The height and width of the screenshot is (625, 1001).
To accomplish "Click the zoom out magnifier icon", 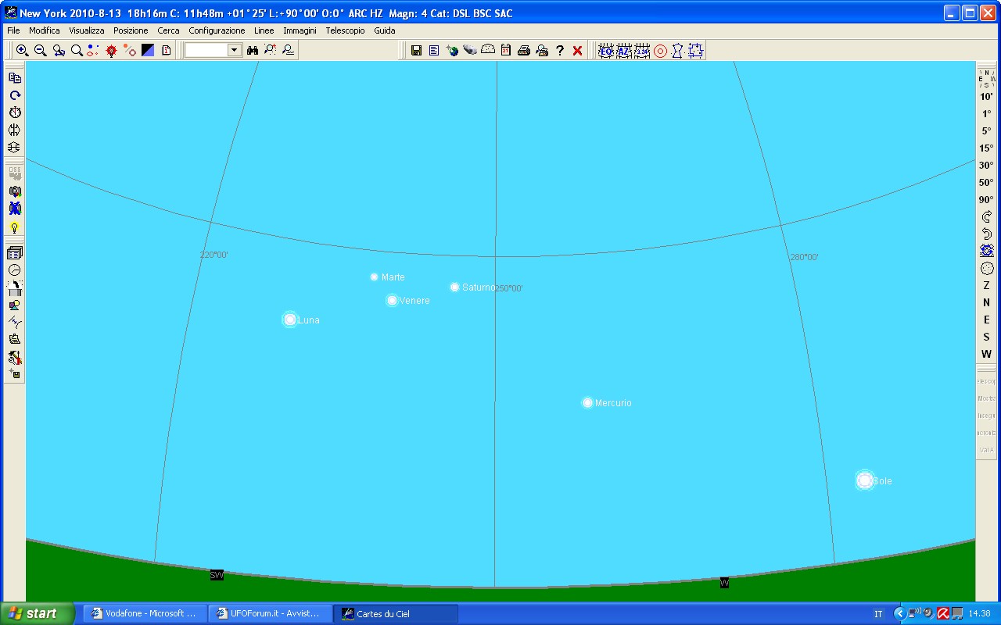I will [40, 50].
